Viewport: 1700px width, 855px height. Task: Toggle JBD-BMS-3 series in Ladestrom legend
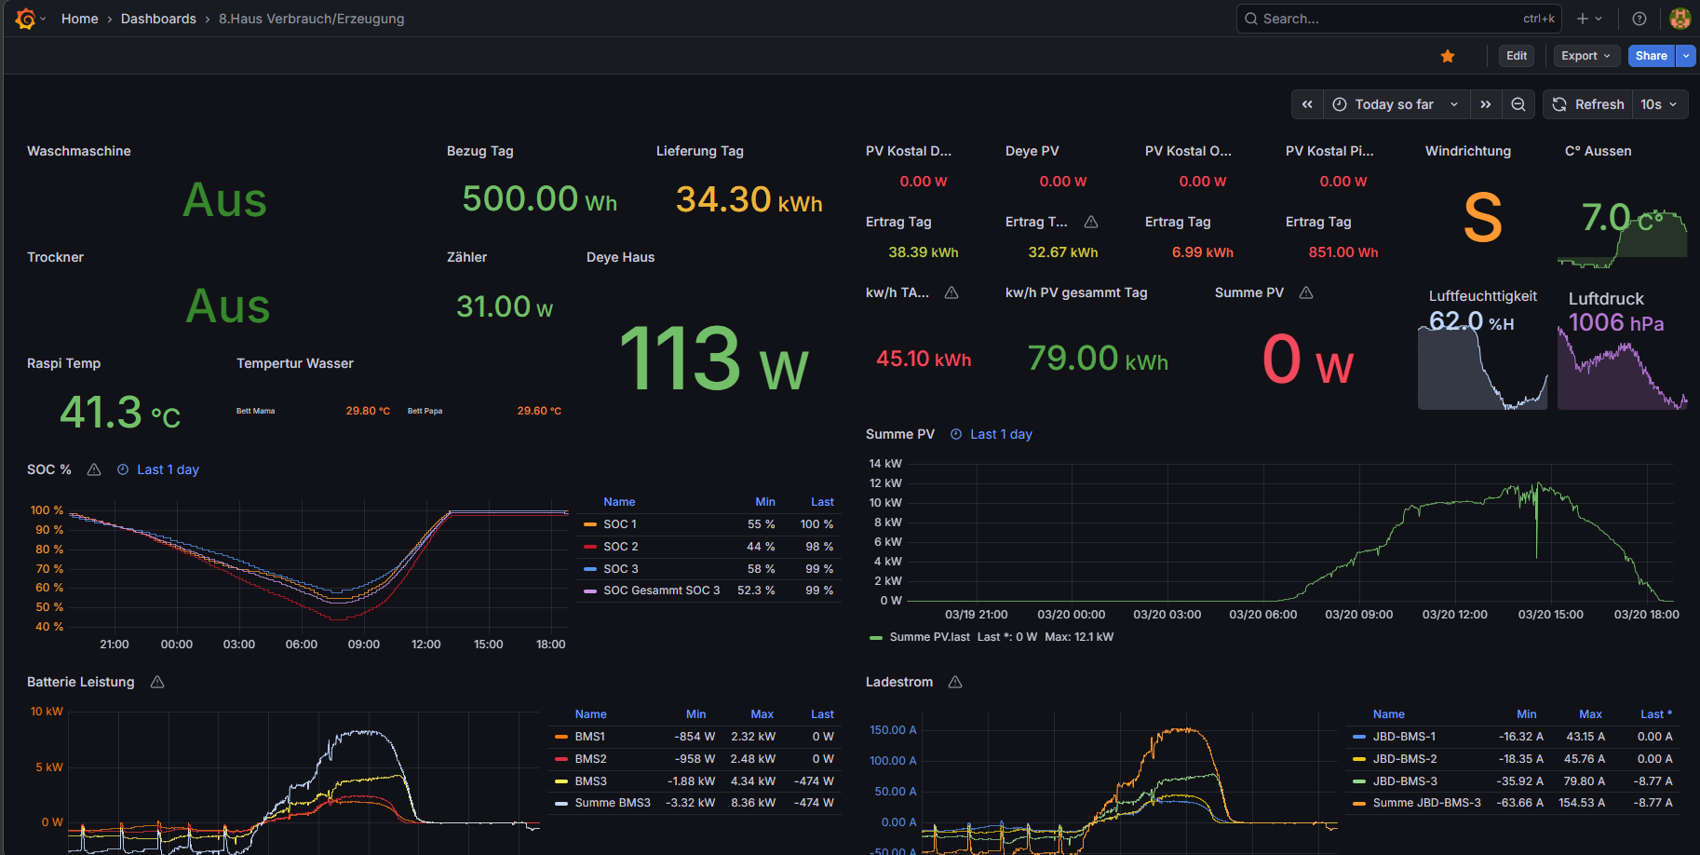pyautogui.click(x=1404, y=781)
